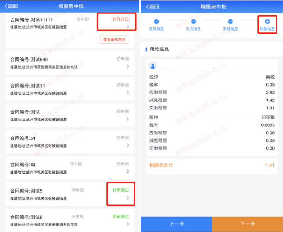Open contract 合同编号:测试8 title
Image resolution: width=283 pixels, height=232 pixels.
pos(26,217)
